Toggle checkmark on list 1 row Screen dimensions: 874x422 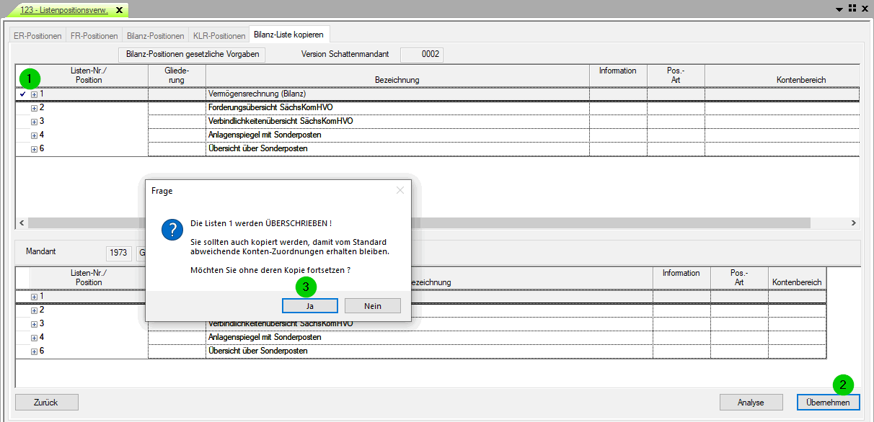23,94
